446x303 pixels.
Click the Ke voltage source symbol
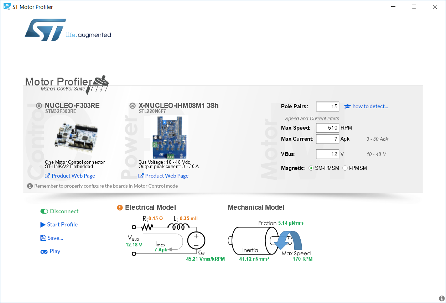point(196,240)
